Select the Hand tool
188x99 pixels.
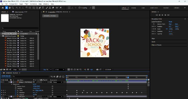(x=10, y=8)
